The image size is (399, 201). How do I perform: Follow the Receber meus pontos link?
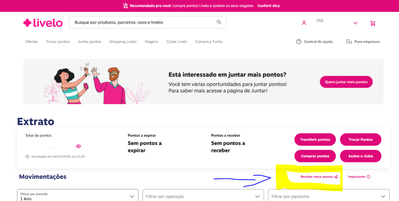tap(317, 177)
